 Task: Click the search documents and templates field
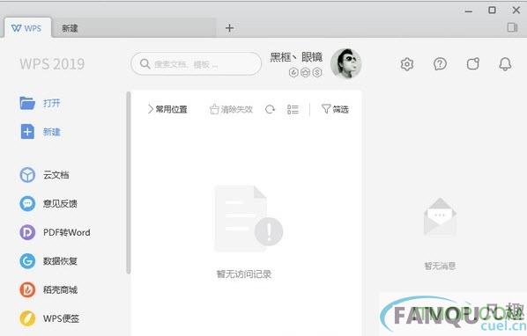[x=196, y=63]
